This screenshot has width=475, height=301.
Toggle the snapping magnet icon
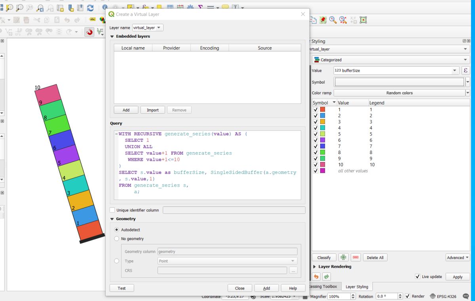click(x=89, y=32)
